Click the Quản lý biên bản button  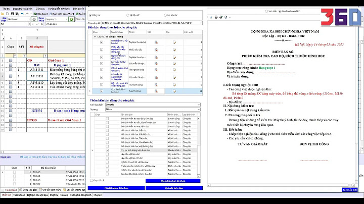[174, 188]
